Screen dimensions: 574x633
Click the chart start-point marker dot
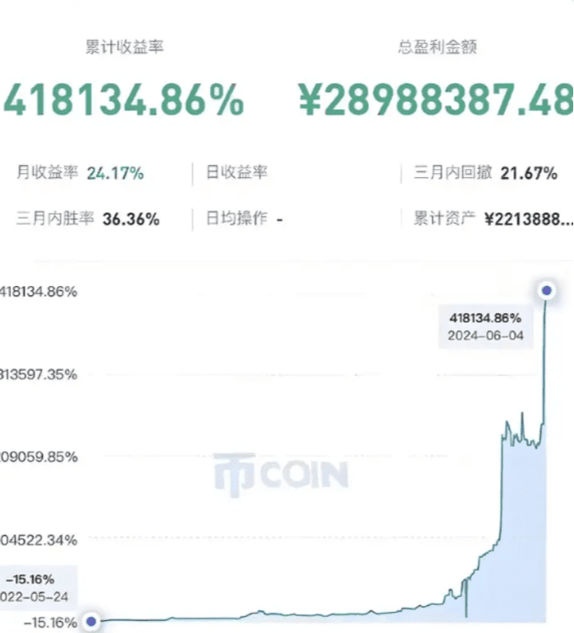[91, 621]
